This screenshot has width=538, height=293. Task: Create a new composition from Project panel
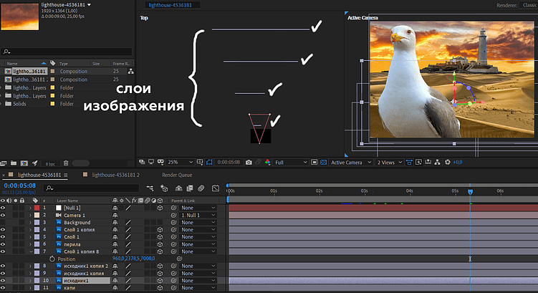click(x=23, y=163)
